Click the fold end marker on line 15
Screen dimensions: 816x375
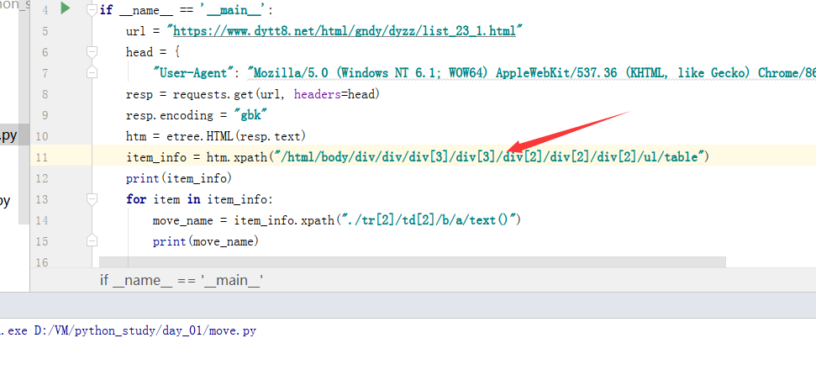pos(92,241)
